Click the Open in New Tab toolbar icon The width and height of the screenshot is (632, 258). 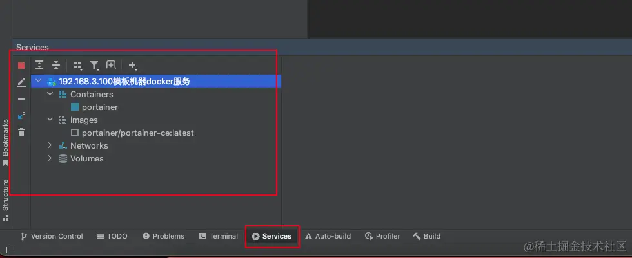111,65
